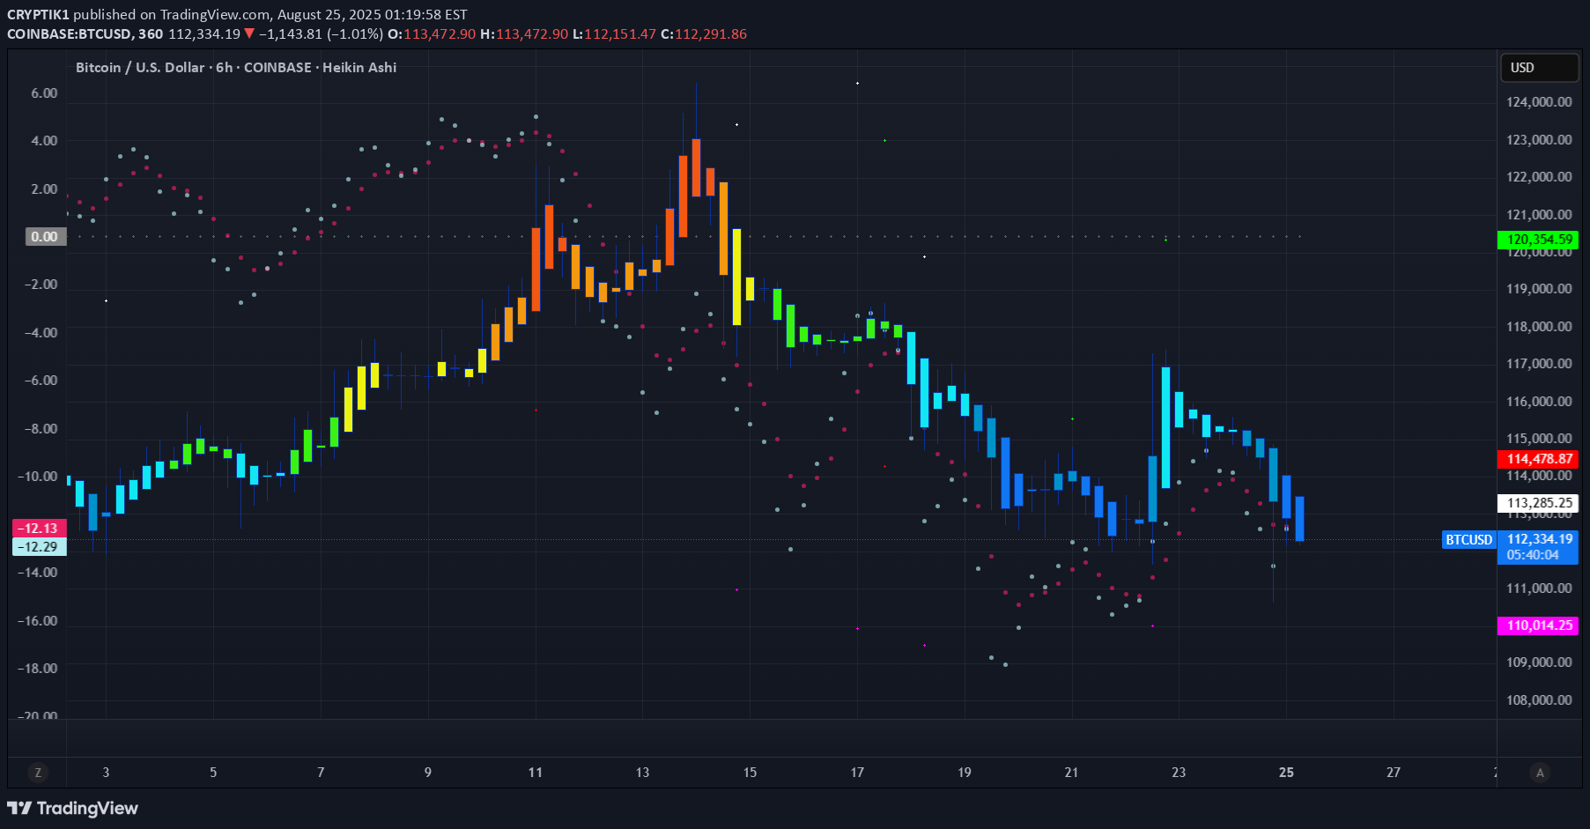Click the COINBASE:BTCUSD, 360 symbol text
Screen dimensions: 1590x829
85,33
